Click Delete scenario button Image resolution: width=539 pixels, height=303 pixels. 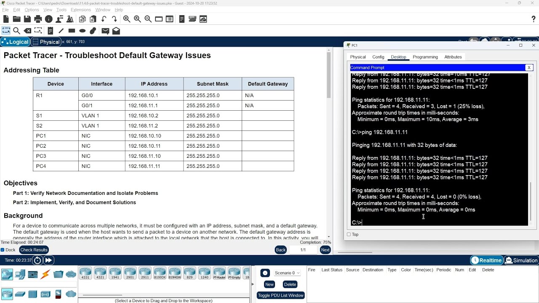click(x=290, y=284)
